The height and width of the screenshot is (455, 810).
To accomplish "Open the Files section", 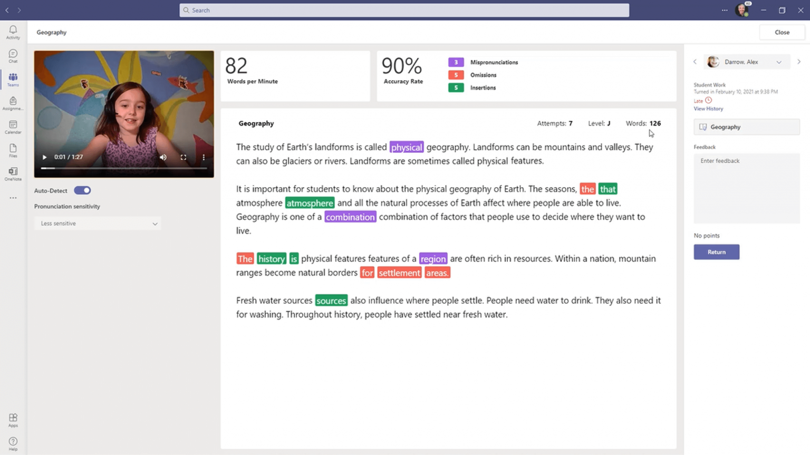I will [x=13, y=150].
